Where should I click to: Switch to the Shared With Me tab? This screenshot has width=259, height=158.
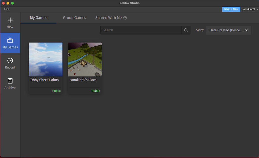point(108,18)
